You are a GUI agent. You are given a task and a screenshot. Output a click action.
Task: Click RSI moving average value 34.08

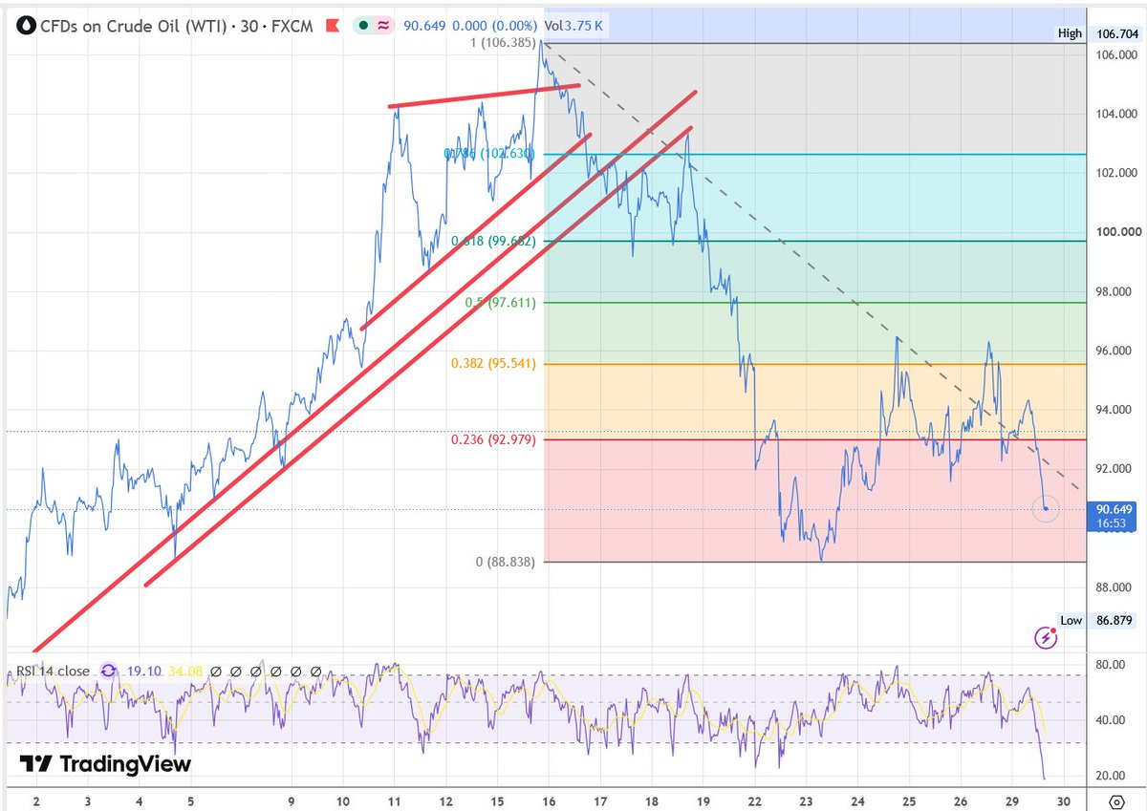(x=184, y=672)
